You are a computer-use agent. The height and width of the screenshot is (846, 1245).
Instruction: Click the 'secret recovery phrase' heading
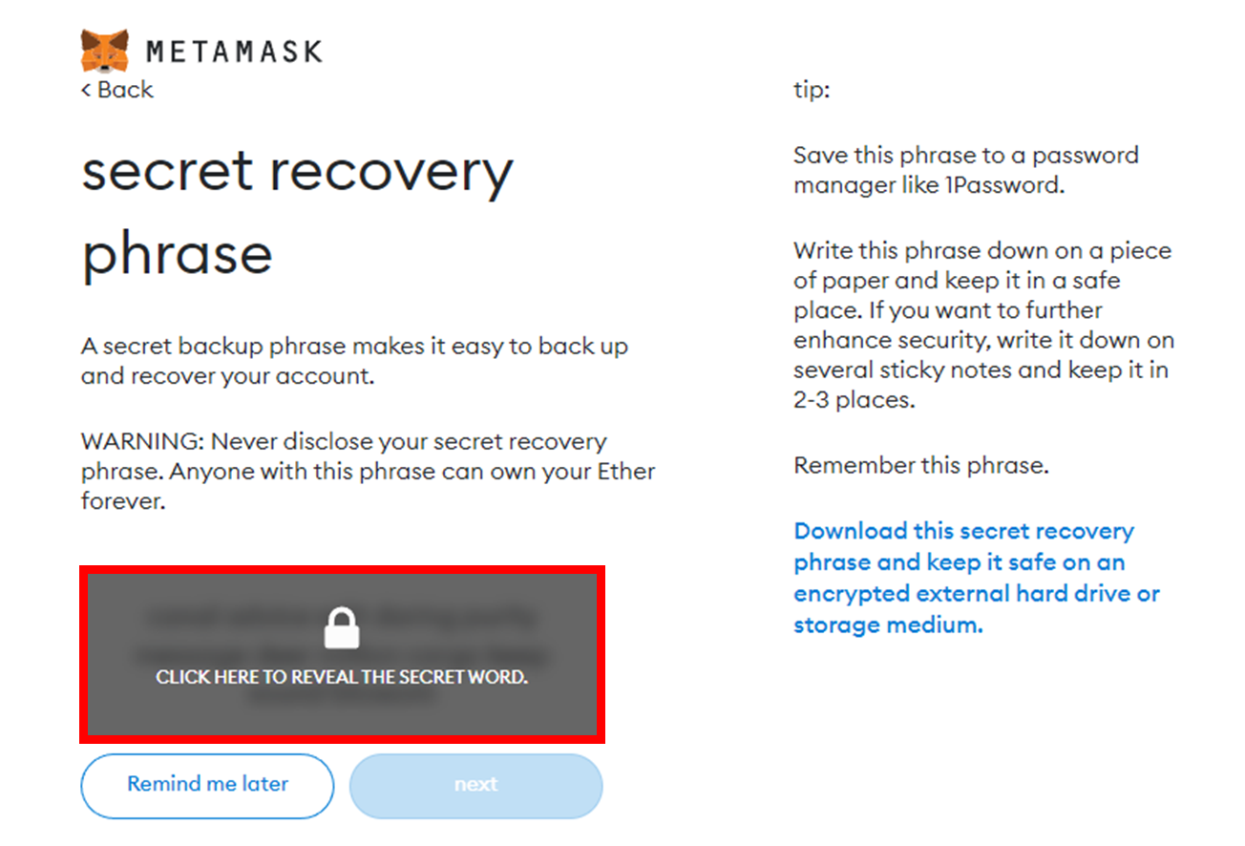coord(297,212)
